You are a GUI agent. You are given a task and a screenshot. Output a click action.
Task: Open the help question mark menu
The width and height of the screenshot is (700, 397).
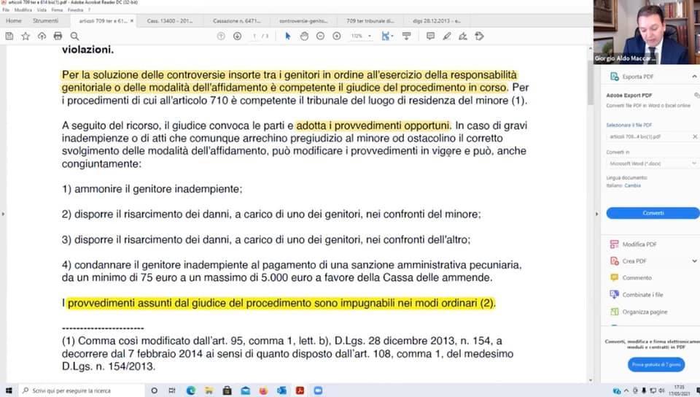point(89,9)
